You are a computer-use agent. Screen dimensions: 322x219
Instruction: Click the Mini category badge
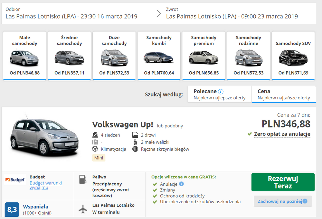pos(99,158)
